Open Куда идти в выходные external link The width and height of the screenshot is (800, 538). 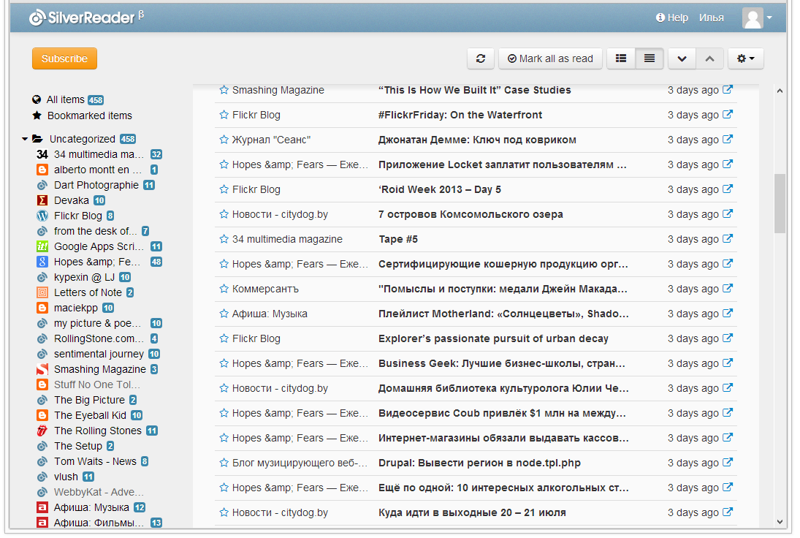pyautogui.click(x=728, y=512)
